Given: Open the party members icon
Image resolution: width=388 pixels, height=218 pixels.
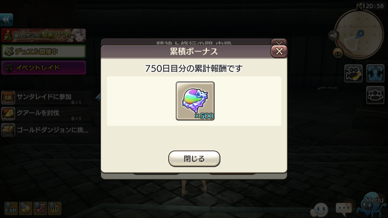Looking at the screenshot, I should coord(375,95).
